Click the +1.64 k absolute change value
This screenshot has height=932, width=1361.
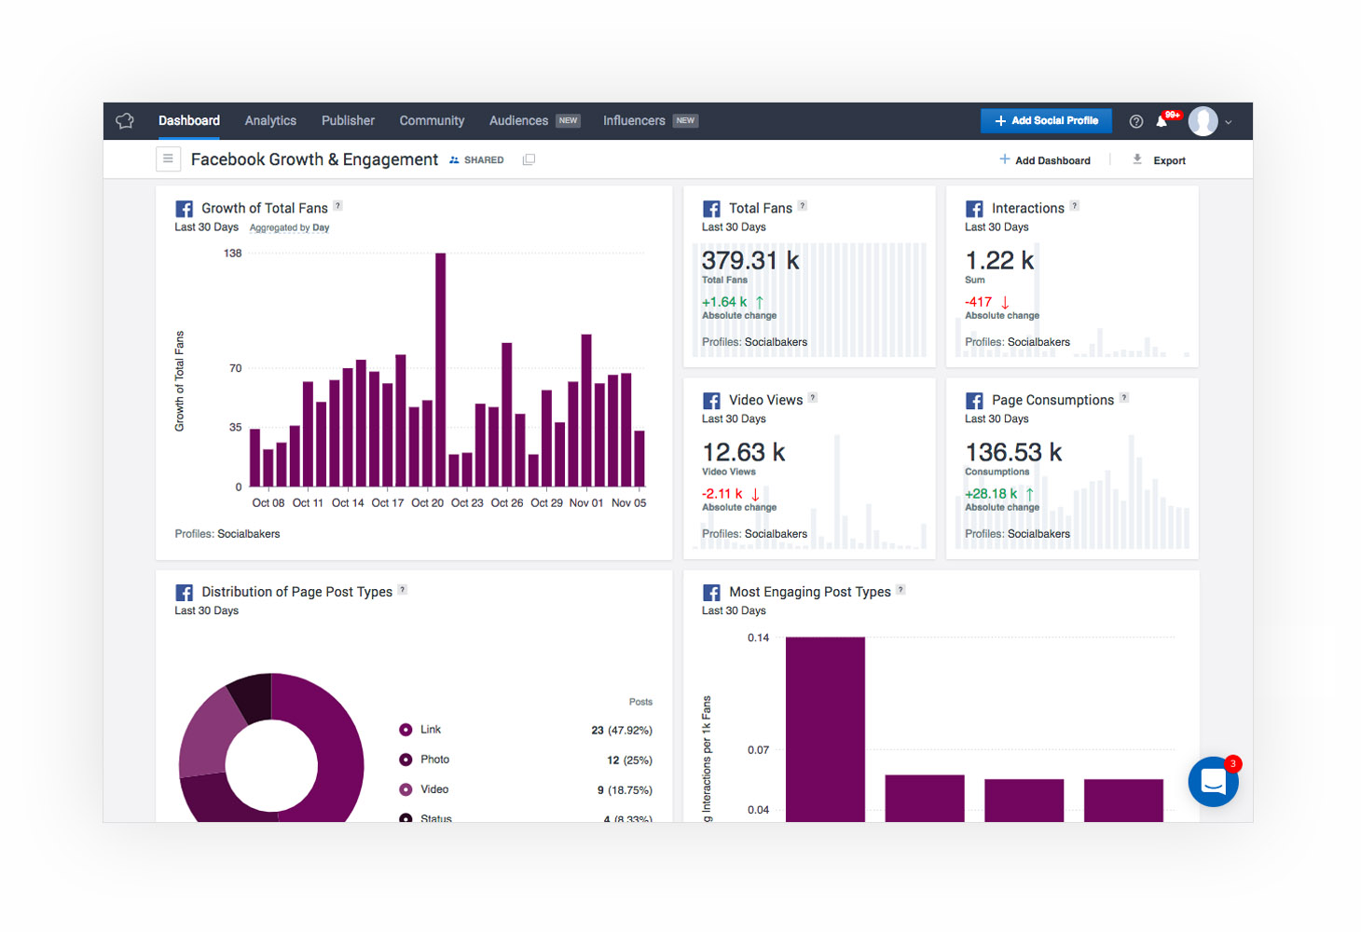pyautogui.click(x=724, y=302)
